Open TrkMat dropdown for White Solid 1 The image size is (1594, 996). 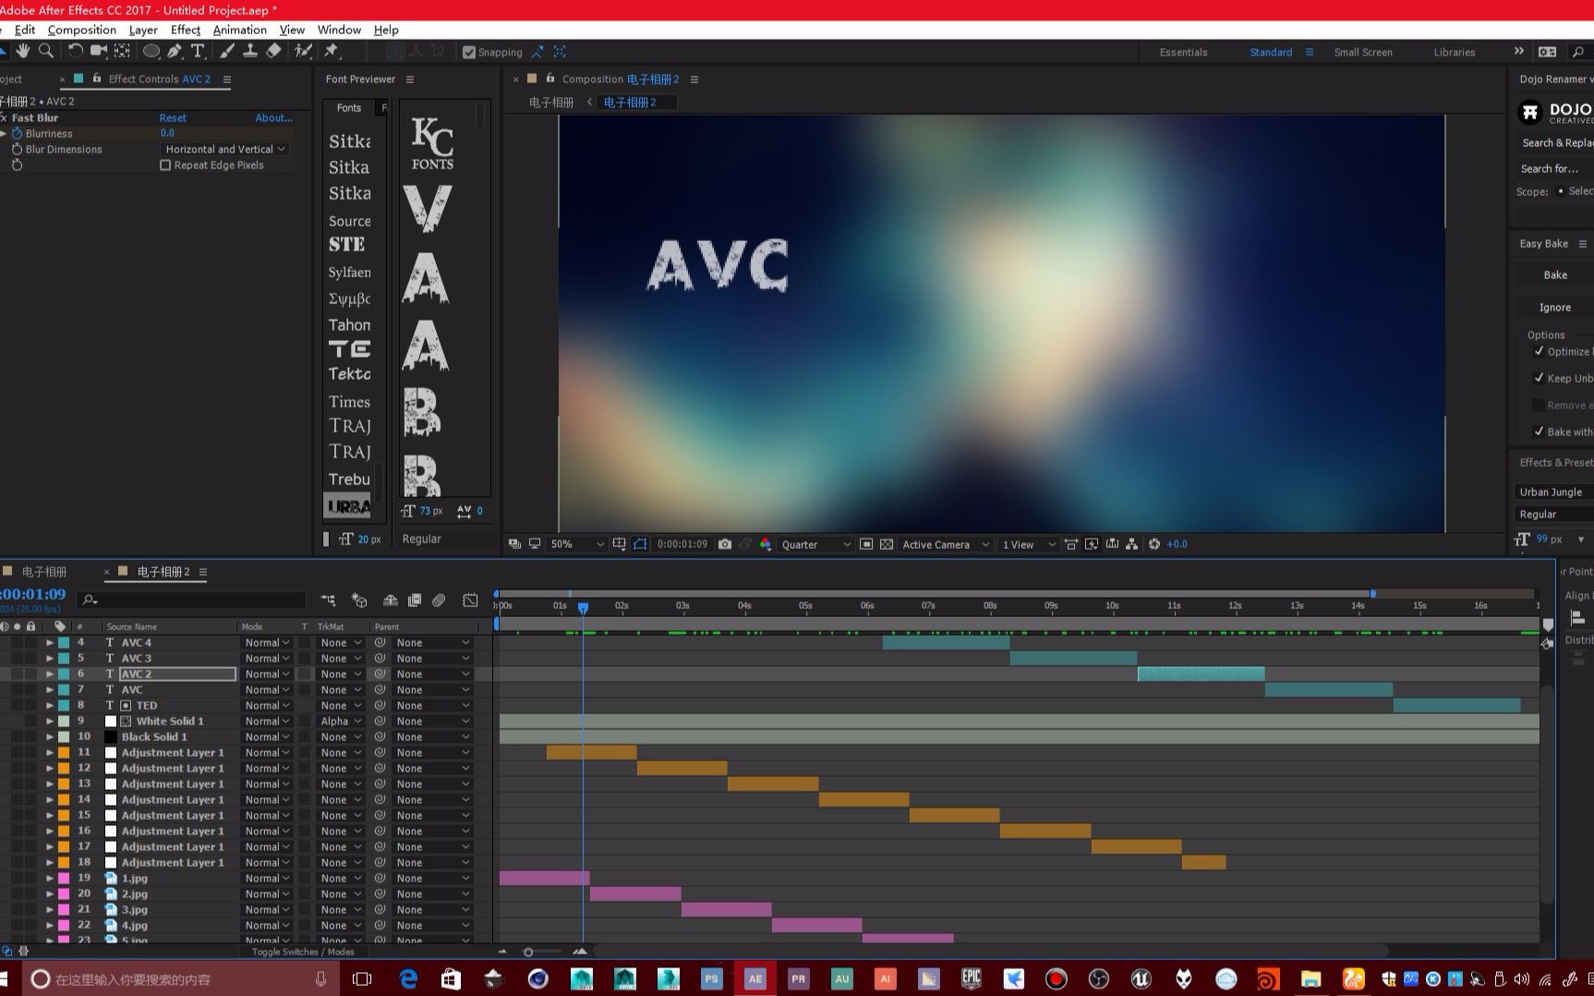click(x=341, y=722)
